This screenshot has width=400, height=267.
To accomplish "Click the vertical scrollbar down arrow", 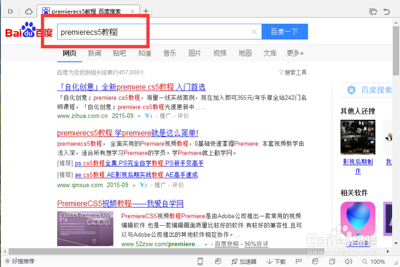I will 396,243.
